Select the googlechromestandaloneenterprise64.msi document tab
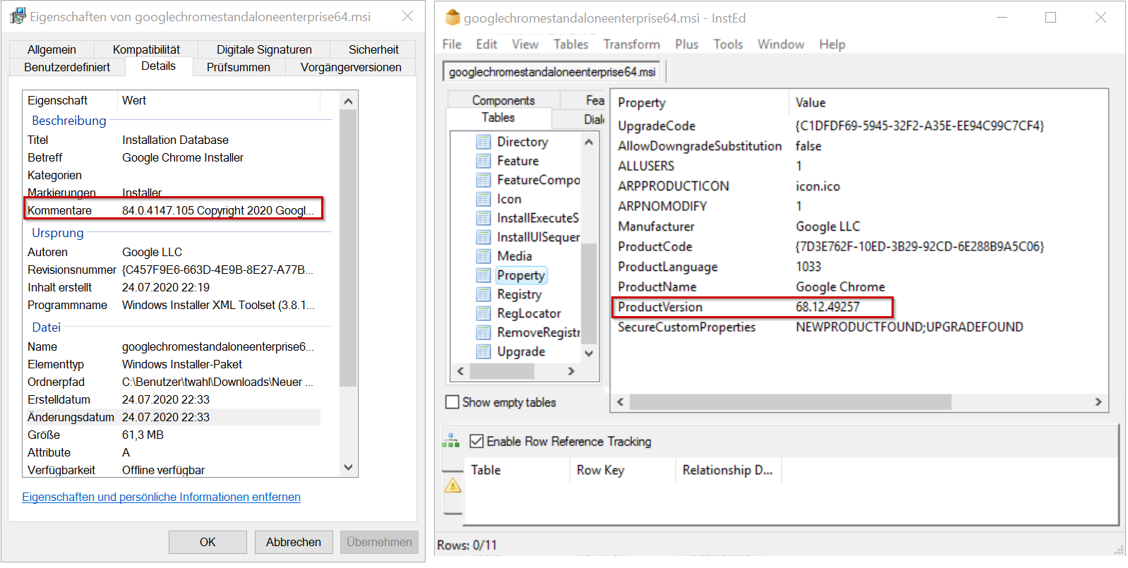The image size is (1128, 568). coord(552,72)
